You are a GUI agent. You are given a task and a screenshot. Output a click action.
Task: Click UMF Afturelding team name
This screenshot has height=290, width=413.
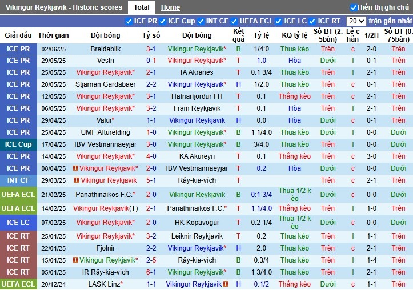105,132
